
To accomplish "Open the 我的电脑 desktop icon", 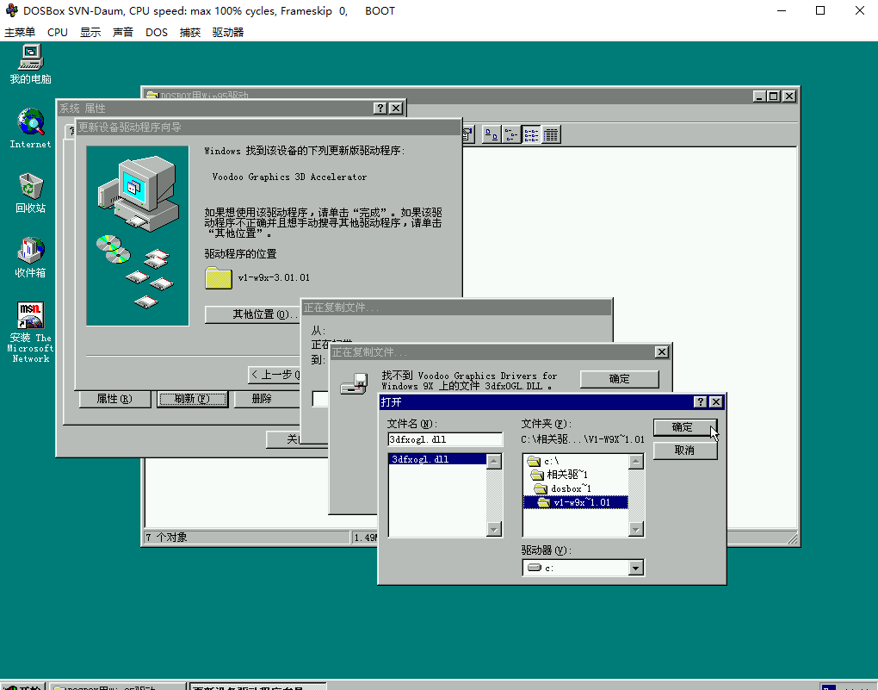I will coord(30,64).
